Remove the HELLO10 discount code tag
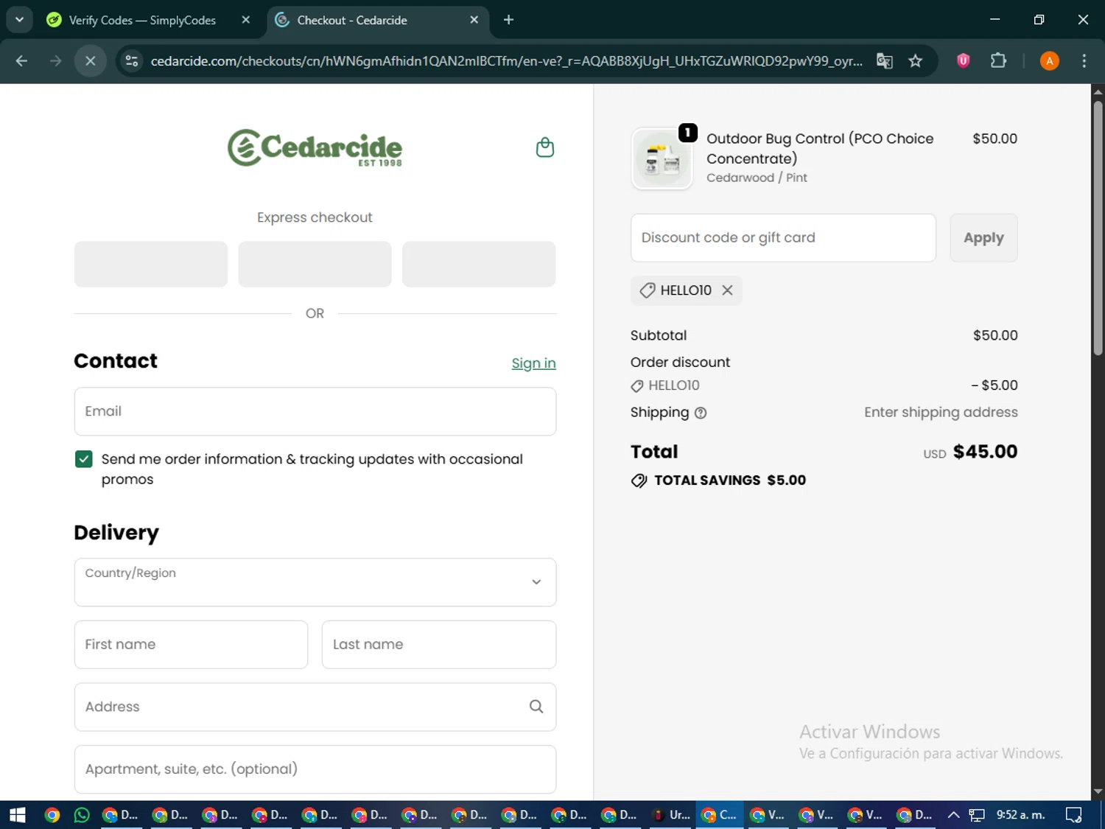Viewport: 1105px width, 829px height. click(727, 290)
